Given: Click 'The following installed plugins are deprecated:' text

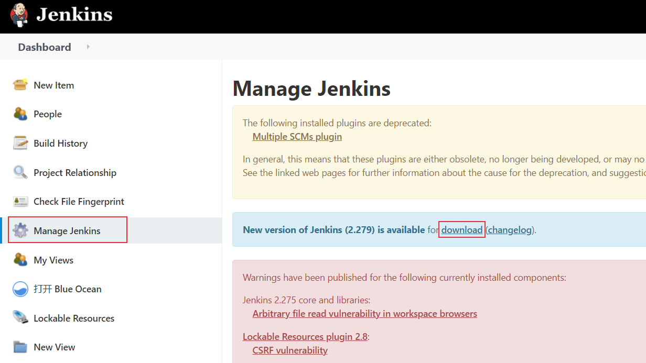Looking at the screenshot, I should click(337, 123).
